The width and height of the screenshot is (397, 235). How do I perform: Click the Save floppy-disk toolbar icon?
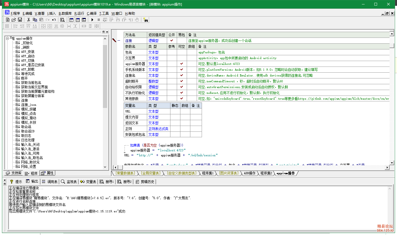click(x=20, y=20)
